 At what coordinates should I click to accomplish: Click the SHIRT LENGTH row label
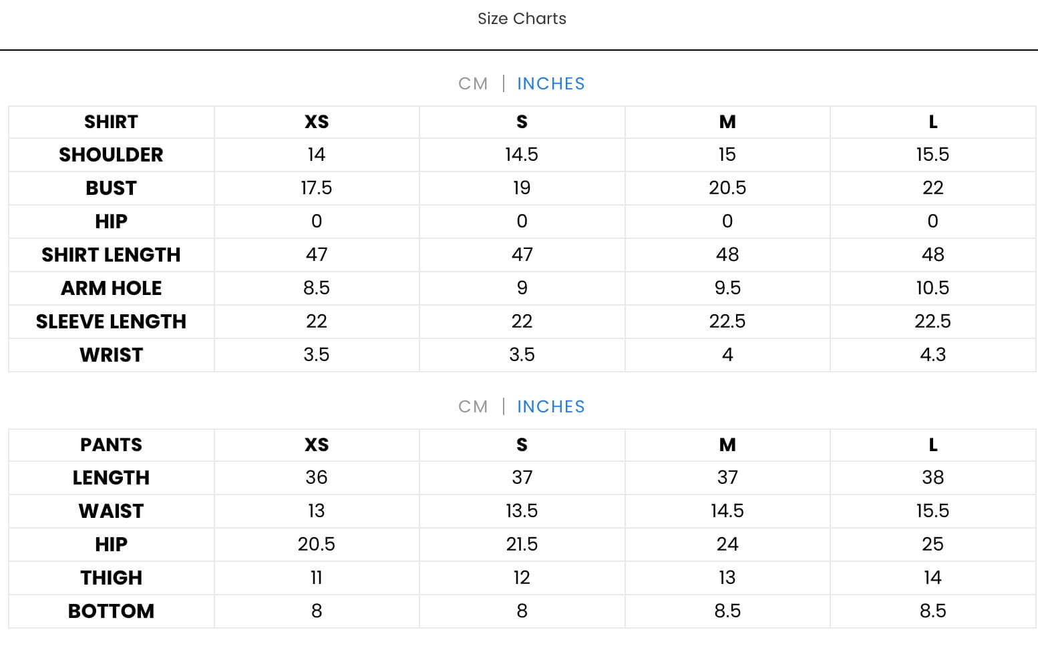[x=111, y=255]
